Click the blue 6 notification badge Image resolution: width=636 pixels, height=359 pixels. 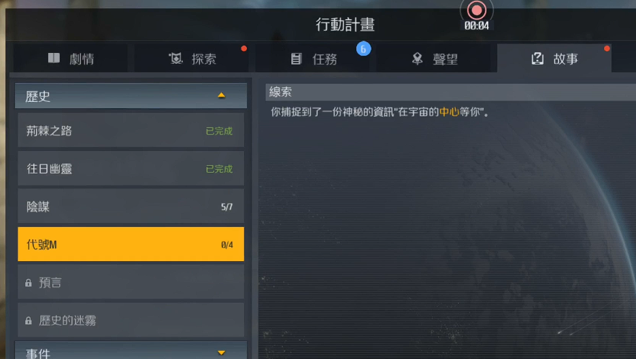point(363,49)
